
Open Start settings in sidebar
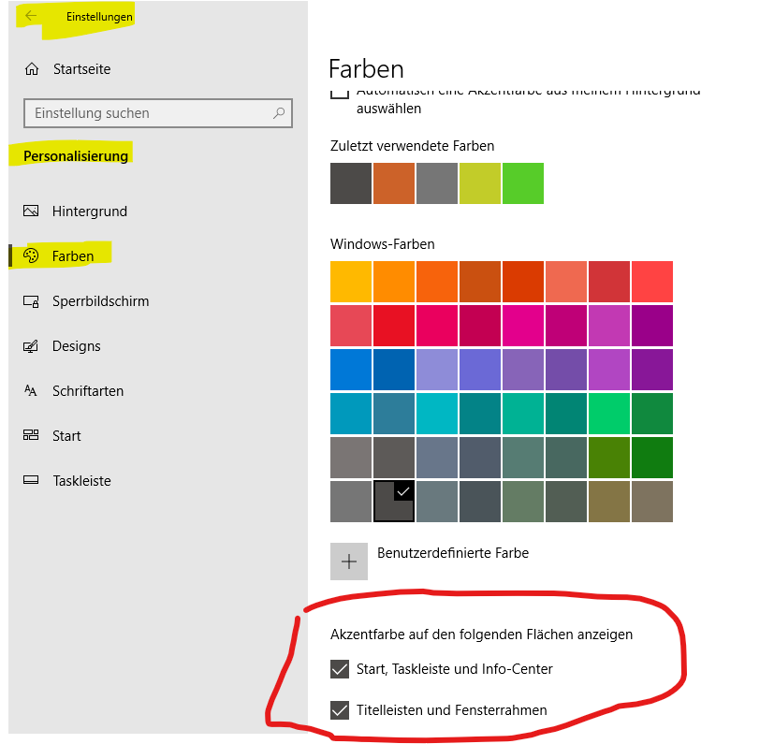[x=66, y=436]
